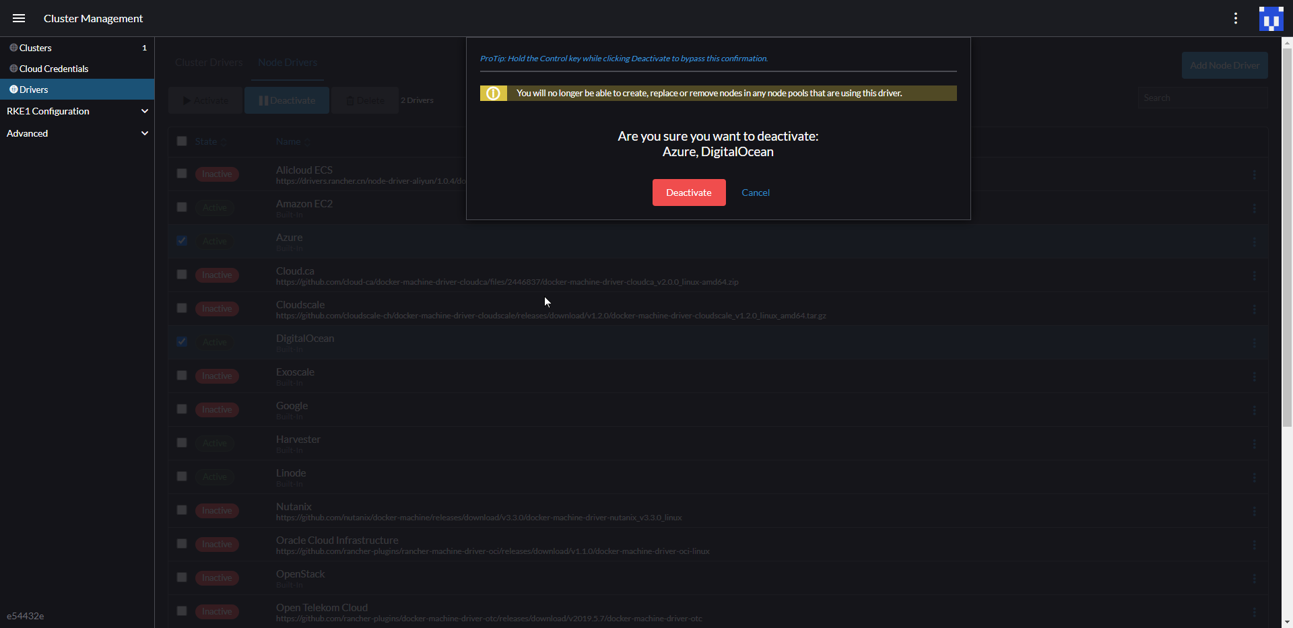Sort drivers using the Name column arrows

click(306, 141)
